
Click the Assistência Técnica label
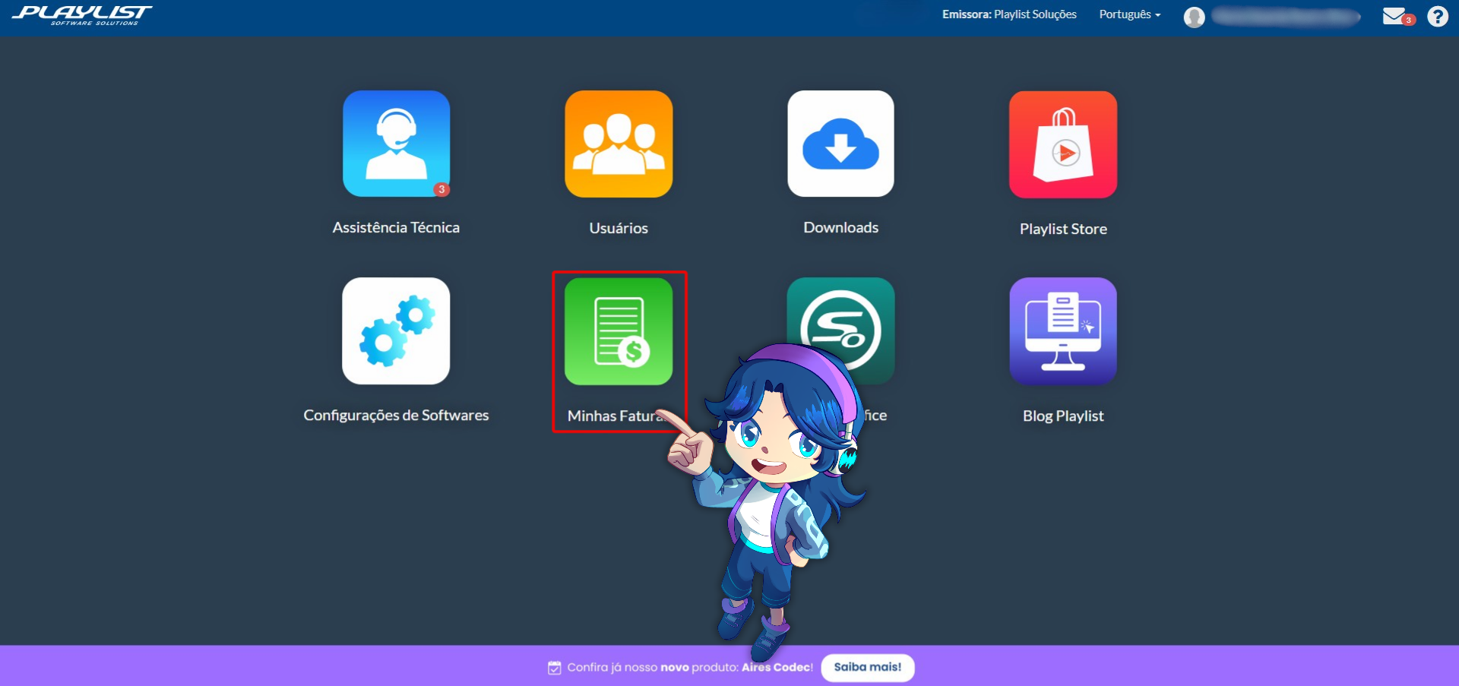[x=396, y=227]
